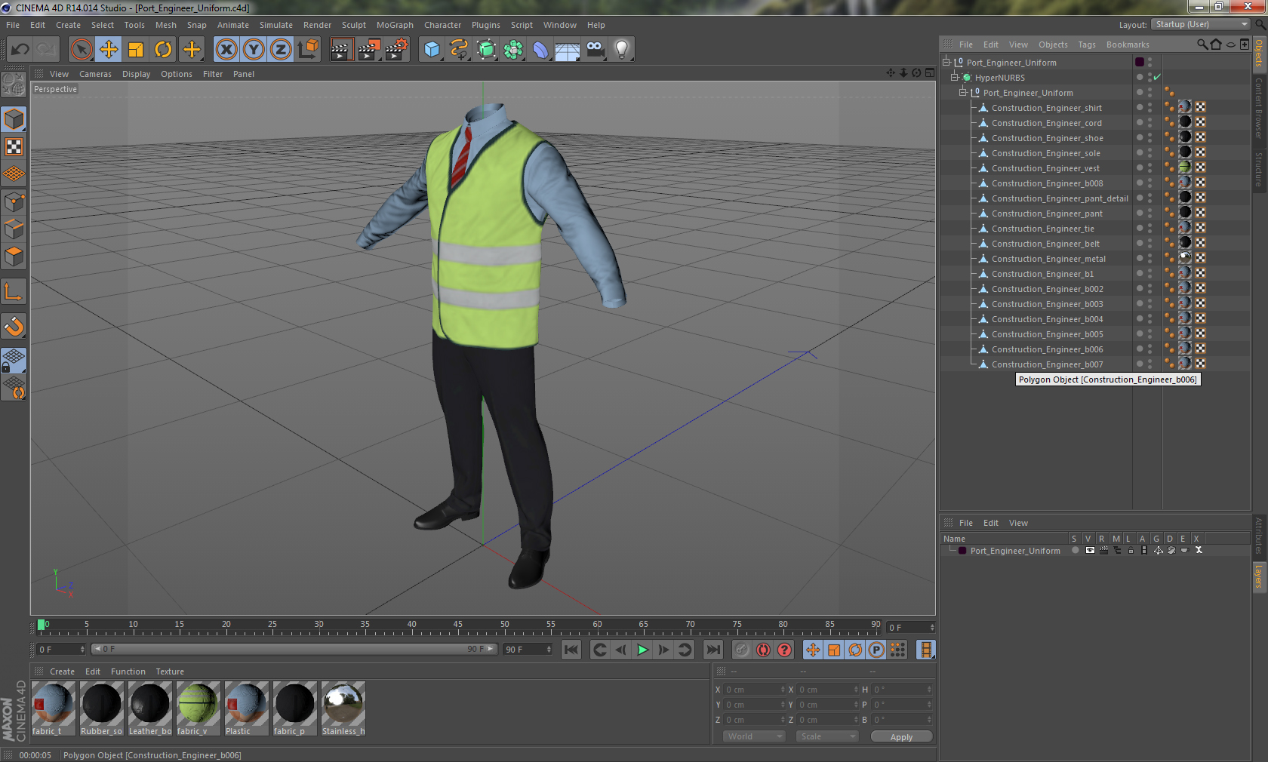Switch to Model mode in left toolbar
The image size is (1268, 762).
click(x=14, y=119)
